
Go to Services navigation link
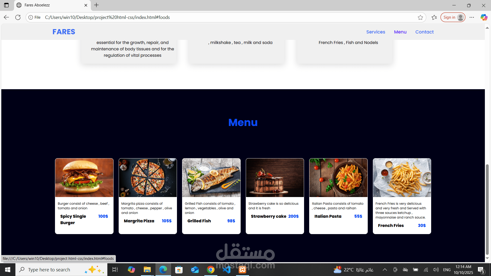pyautogui.click(x=375, y=32)
